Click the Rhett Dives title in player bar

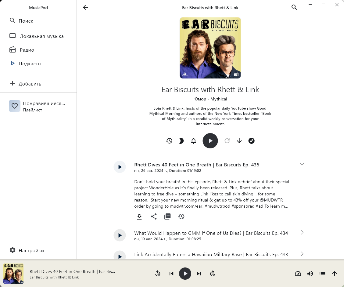coord(72,271)
